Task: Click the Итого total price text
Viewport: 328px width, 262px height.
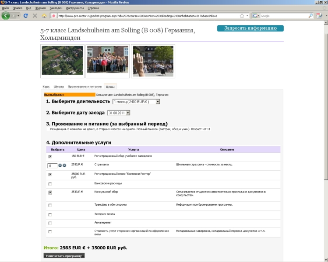Action: tap(85, 248)
